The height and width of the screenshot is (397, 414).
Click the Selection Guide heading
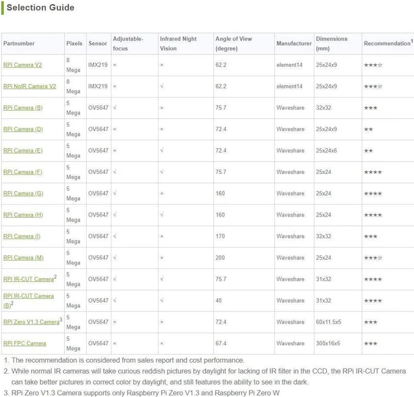pos(40,7)
